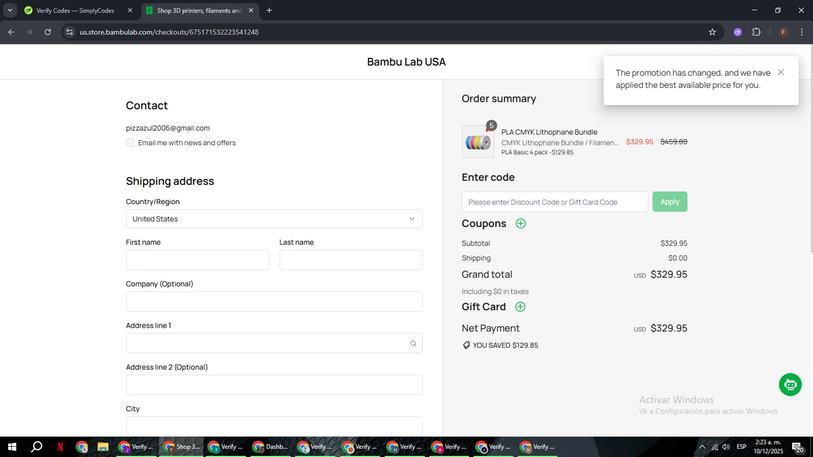Open the Chrome profile avatar F
813x457 pixels.
pos(783,32)
